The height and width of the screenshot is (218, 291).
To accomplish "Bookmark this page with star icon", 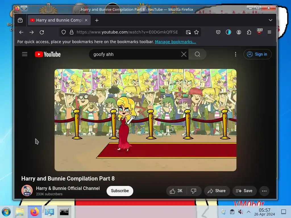I will [x=196, y=32].
